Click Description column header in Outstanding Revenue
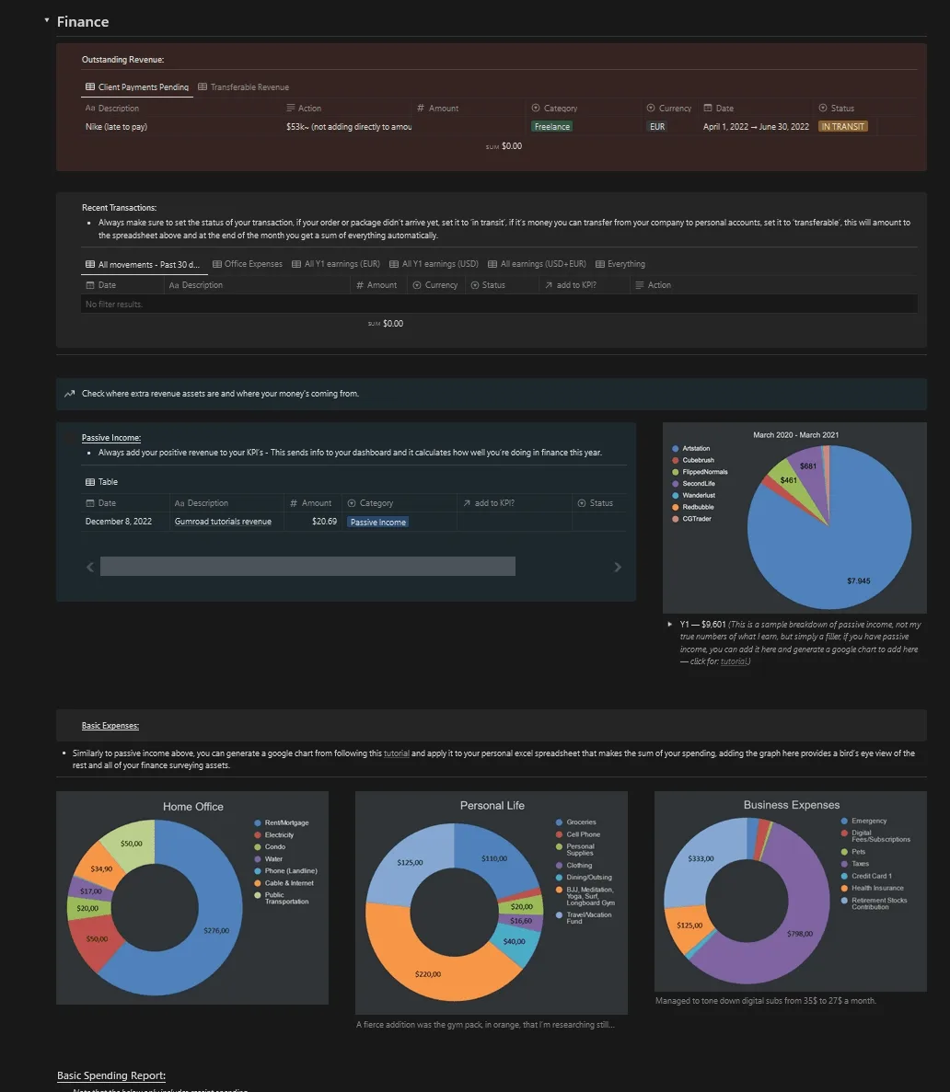The image size is (950, 1092). (x=111, y=108)
